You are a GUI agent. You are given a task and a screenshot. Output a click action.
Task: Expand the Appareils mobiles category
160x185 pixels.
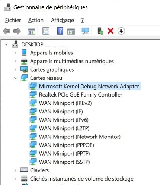point(15,53)
